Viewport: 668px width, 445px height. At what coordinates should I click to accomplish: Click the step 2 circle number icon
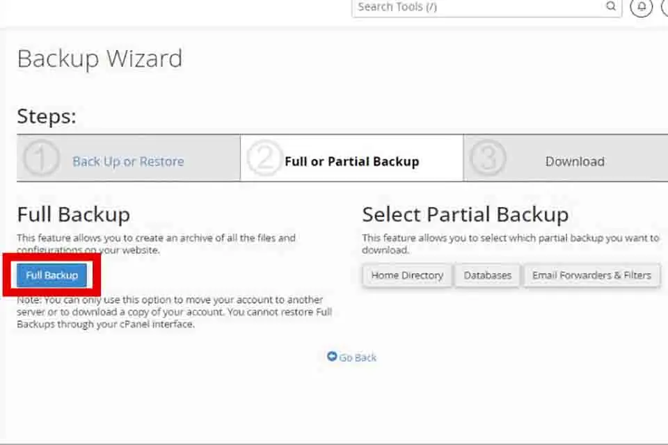point(264,158)
